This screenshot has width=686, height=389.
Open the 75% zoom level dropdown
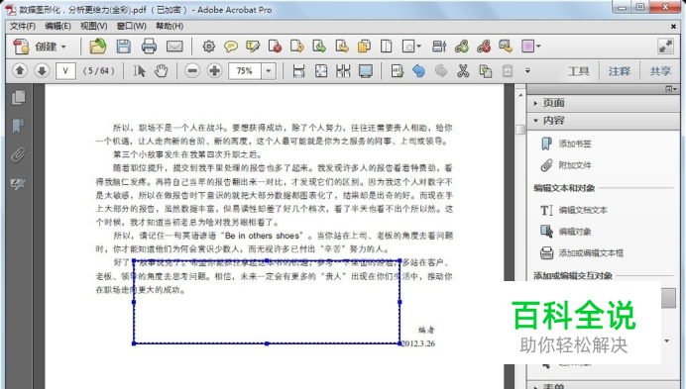[269, 71]
